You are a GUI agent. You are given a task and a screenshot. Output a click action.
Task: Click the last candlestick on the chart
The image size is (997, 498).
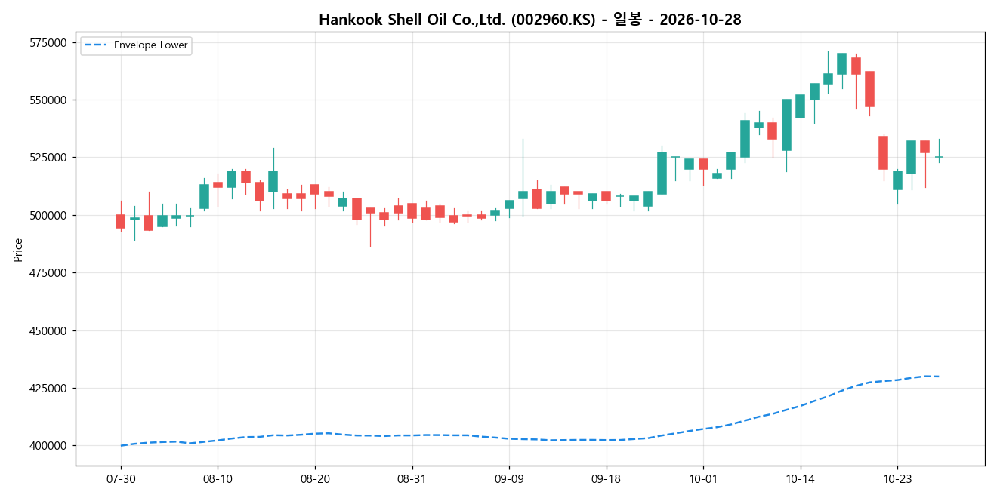[939, 157]
